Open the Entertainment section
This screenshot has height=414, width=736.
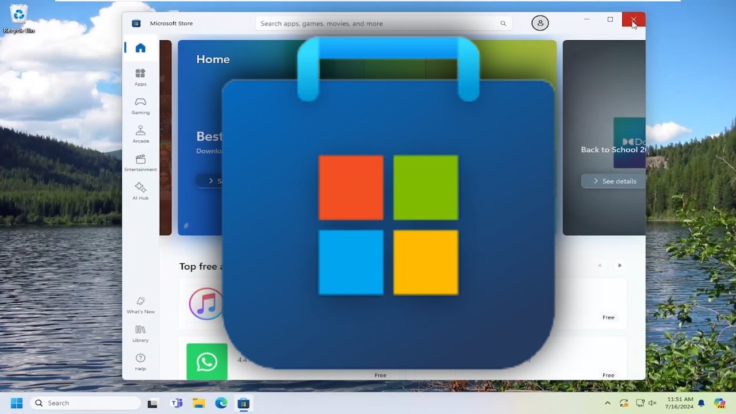[140, 163]
